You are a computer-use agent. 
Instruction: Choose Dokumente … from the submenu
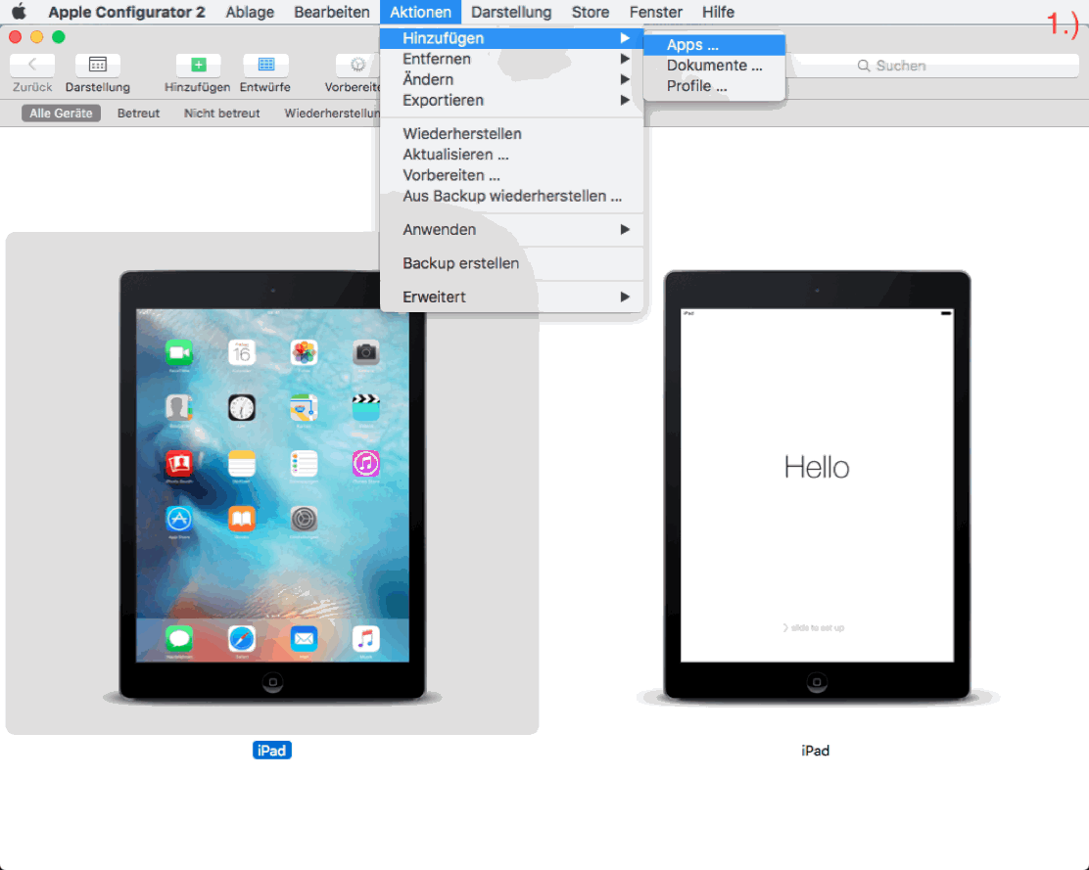point(714,66)
